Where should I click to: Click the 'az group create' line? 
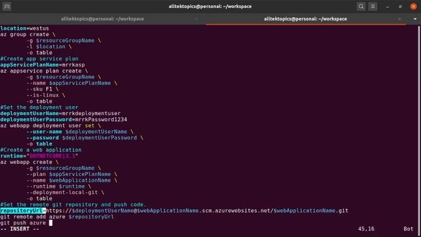[28, 34]
